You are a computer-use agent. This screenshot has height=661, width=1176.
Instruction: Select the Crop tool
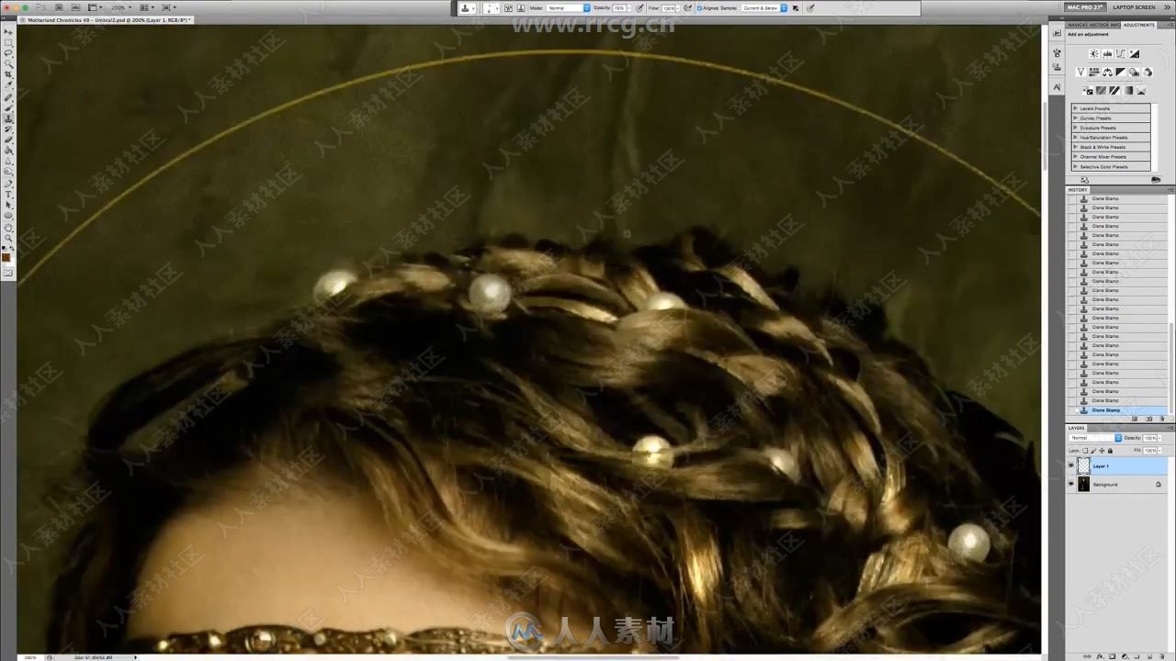8,75
